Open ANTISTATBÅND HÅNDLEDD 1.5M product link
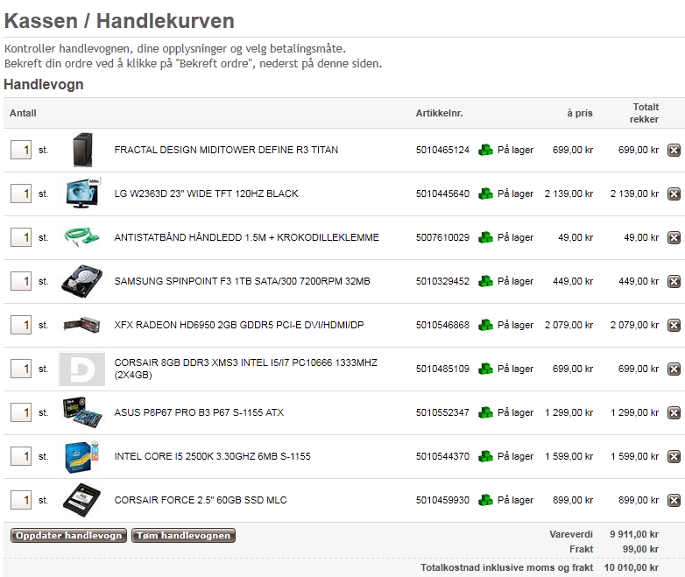The image size is (685, 577). coord(247,237)
